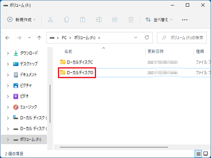211x158 pixels.
Task: Expand the ピクチャ tree node
Action: (8, 86)
